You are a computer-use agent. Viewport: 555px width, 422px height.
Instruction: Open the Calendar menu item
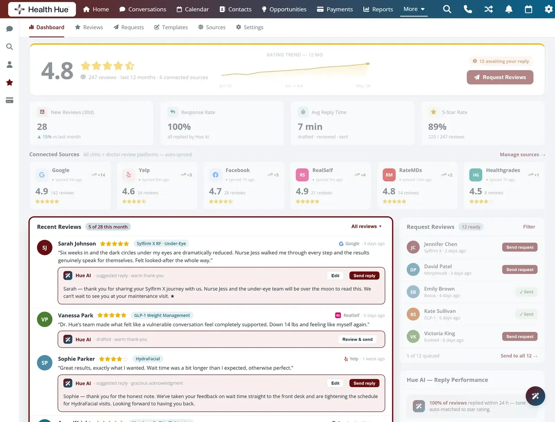coord(193,9)
